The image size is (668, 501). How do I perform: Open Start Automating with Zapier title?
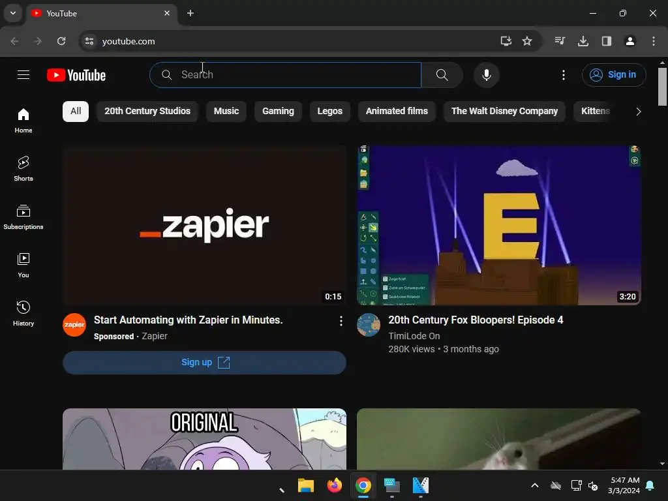coord(188,320)
